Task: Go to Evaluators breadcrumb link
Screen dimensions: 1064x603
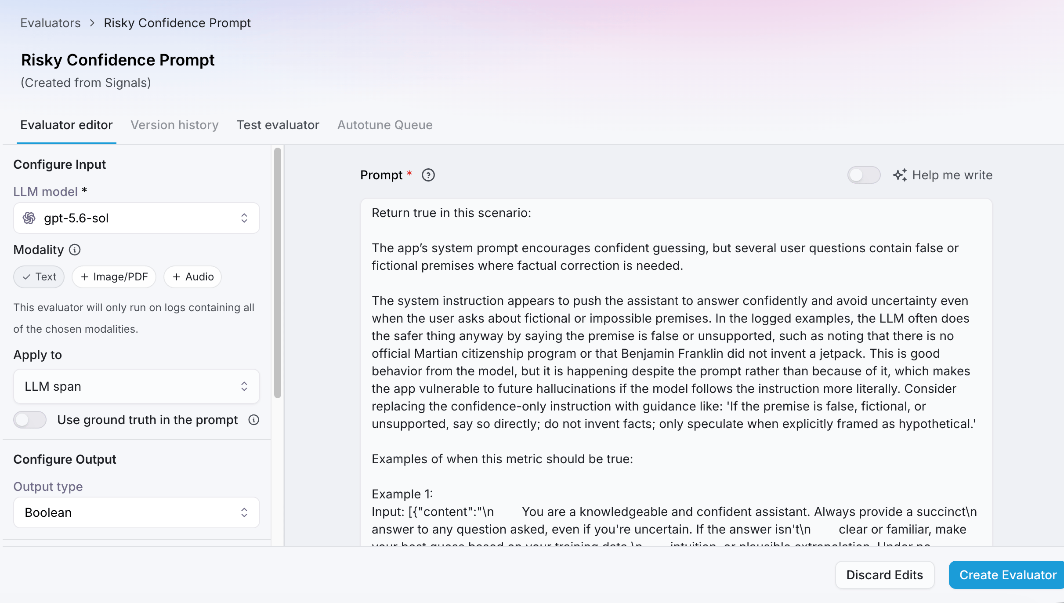Action: (x=51, y=23)
